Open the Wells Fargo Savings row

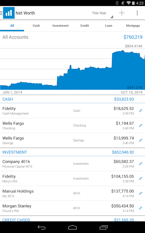pos(72,140)
